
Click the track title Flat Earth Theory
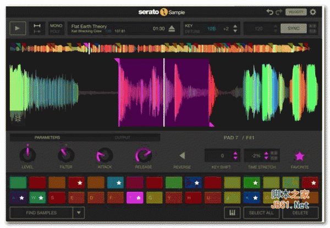(89, 26)
